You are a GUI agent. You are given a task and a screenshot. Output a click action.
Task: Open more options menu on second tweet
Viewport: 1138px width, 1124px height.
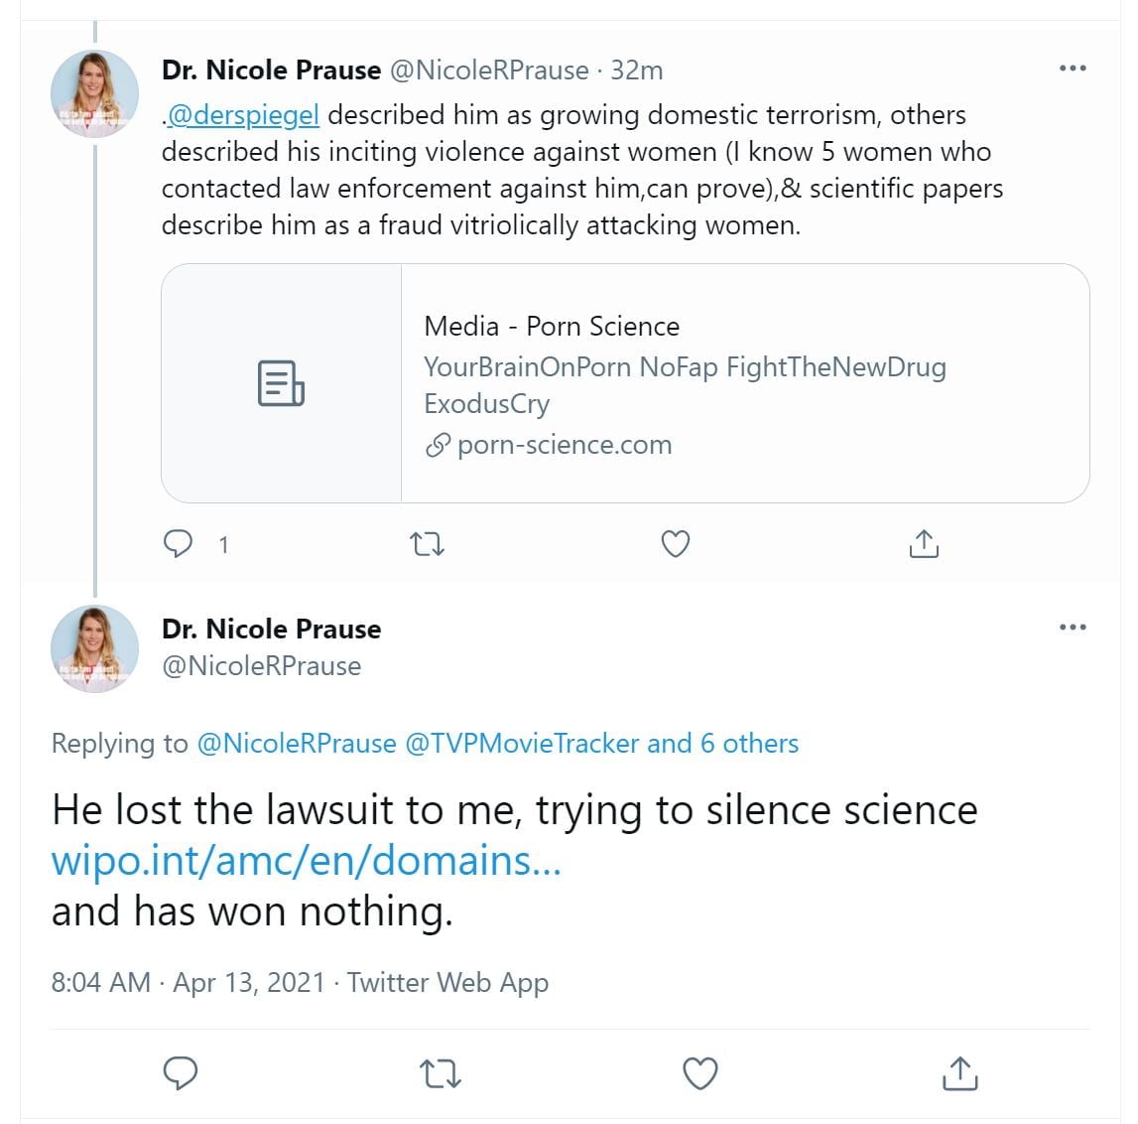coord(1073,628)
